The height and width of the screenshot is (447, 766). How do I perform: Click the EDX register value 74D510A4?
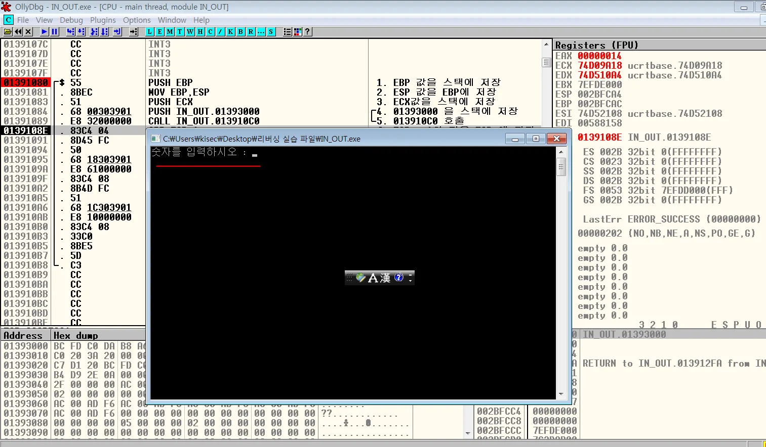[x=599, y=75]
